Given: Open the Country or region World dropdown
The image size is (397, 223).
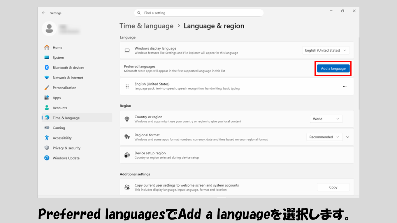Looking at the screenshot, I should tap(326, 119).
